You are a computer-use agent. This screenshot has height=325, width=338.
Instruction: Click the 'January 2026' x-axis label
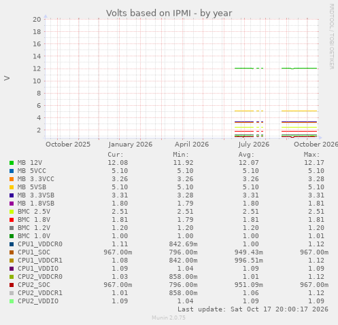click(x=131, y=145)
